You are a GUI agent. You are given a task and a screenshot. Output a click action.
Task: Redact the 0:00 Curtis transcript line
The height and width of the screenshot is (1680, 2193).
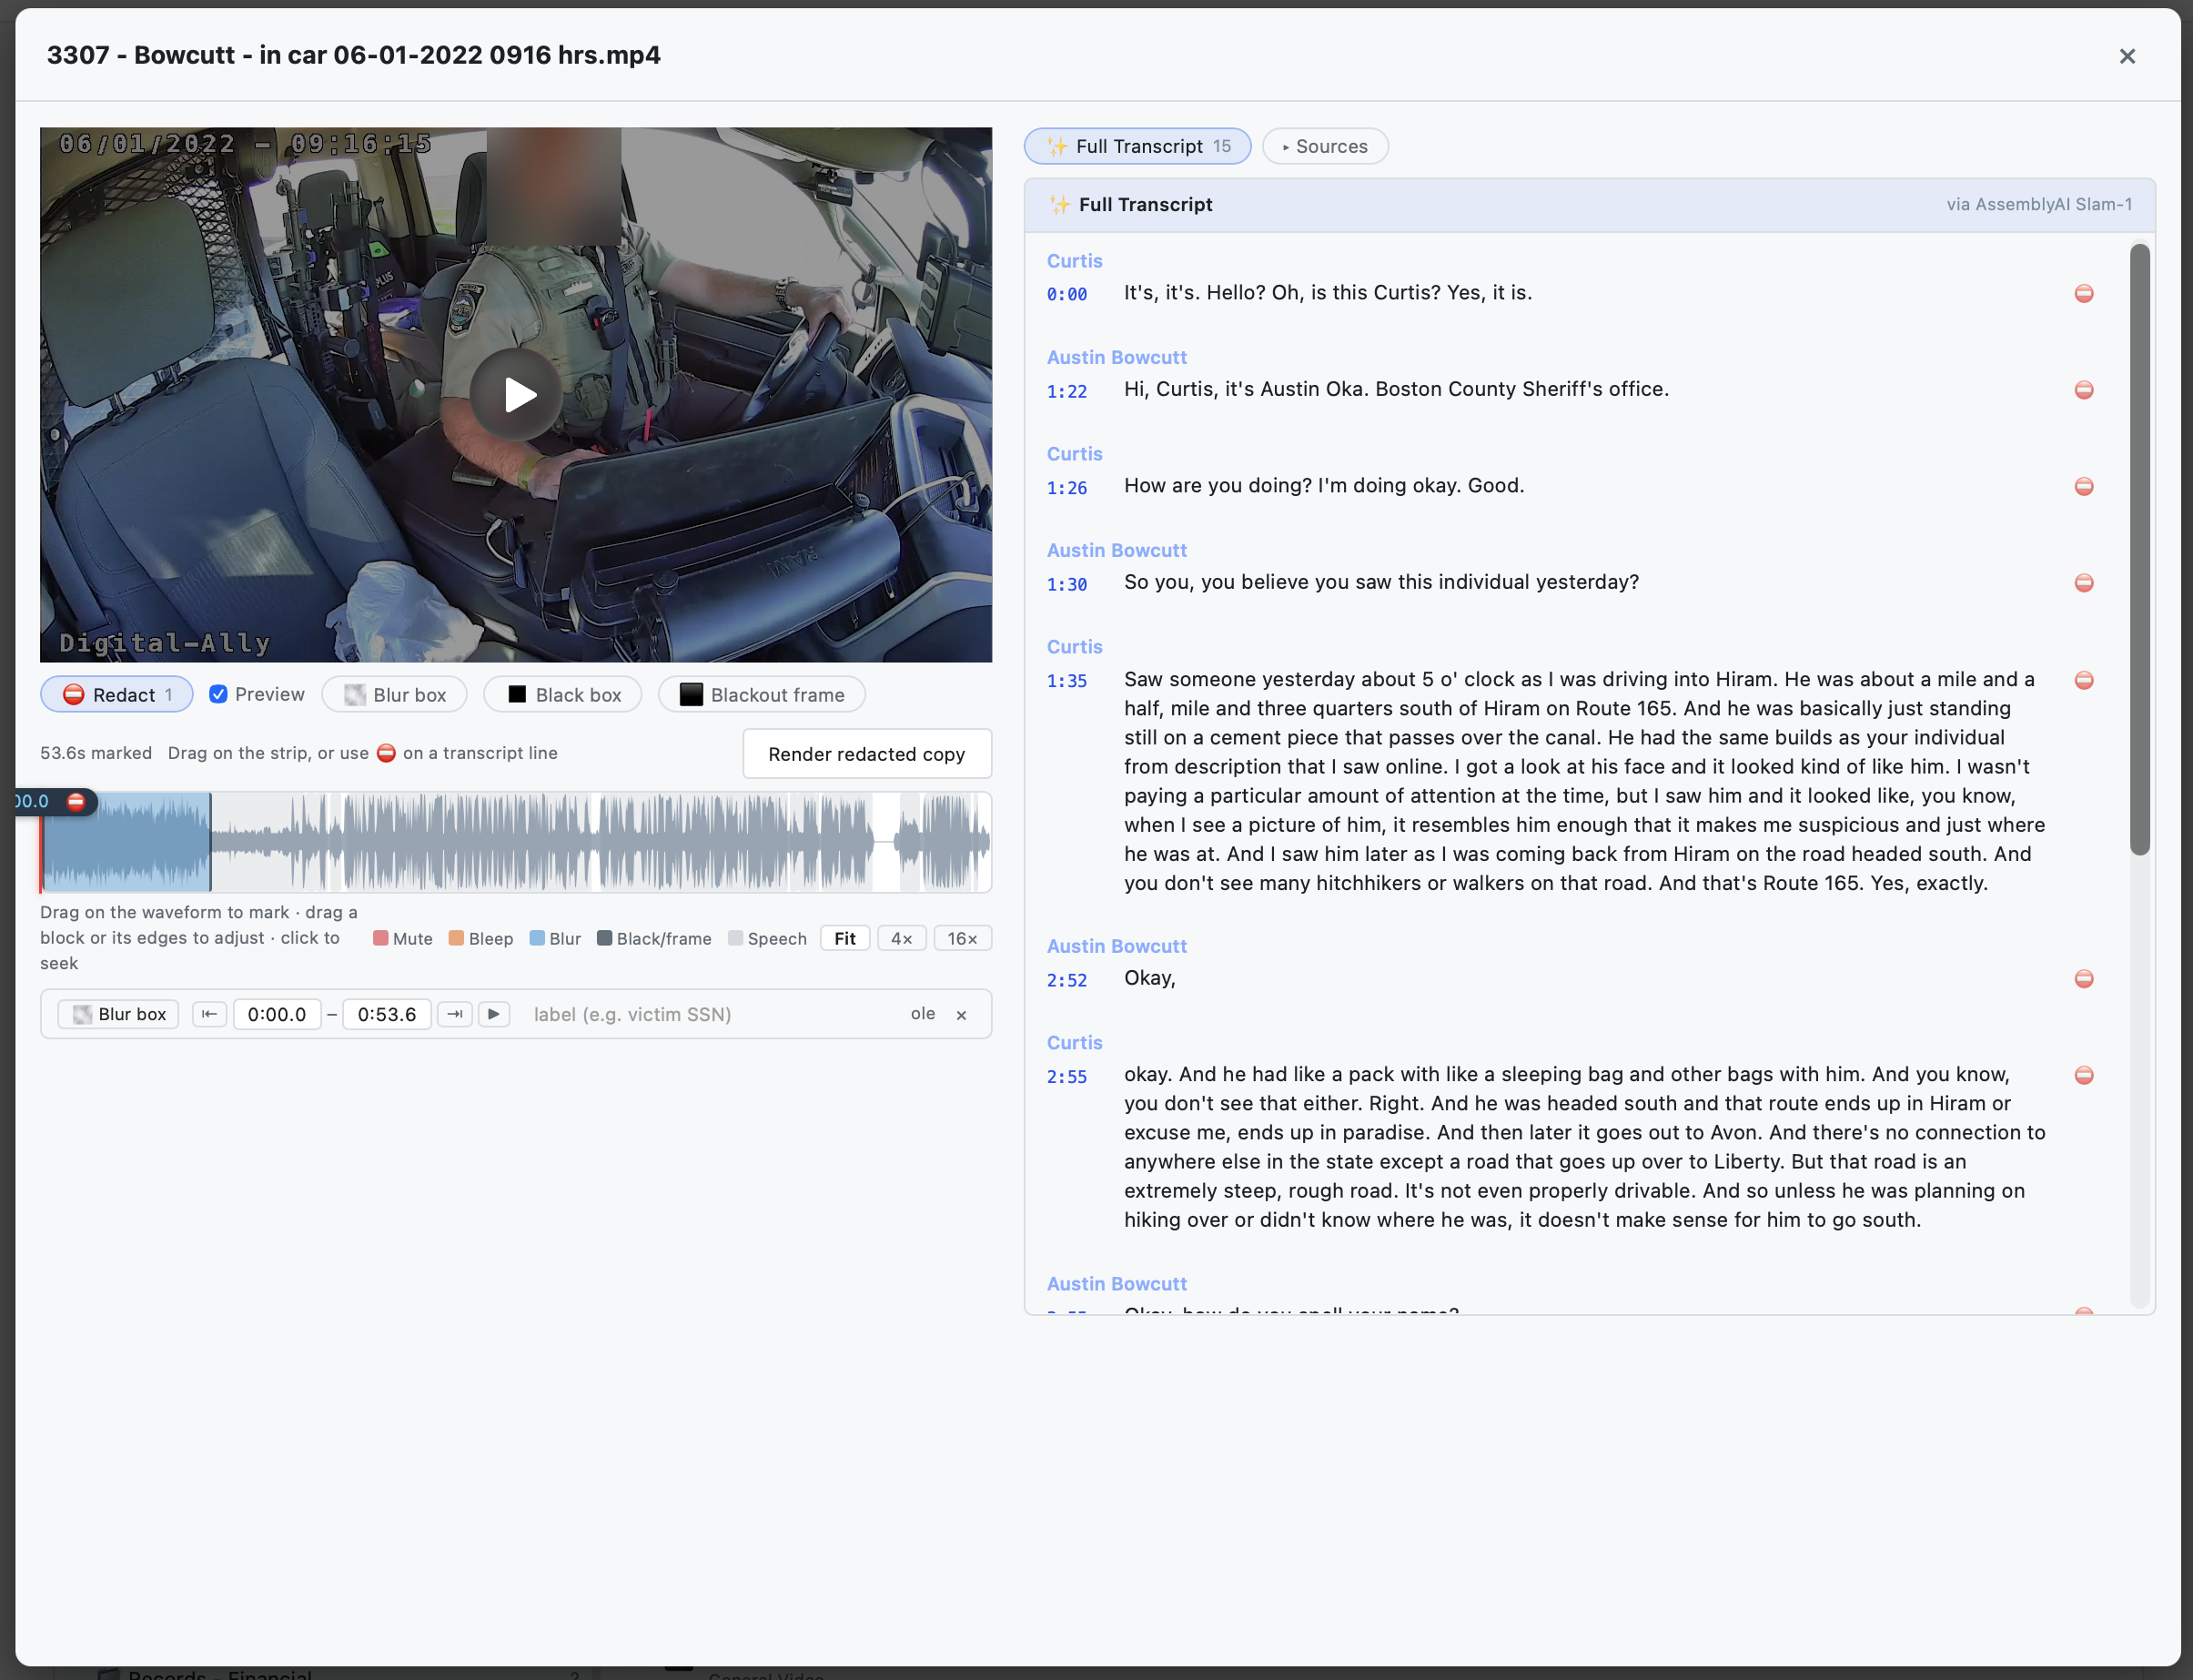tap(2084, 293)
